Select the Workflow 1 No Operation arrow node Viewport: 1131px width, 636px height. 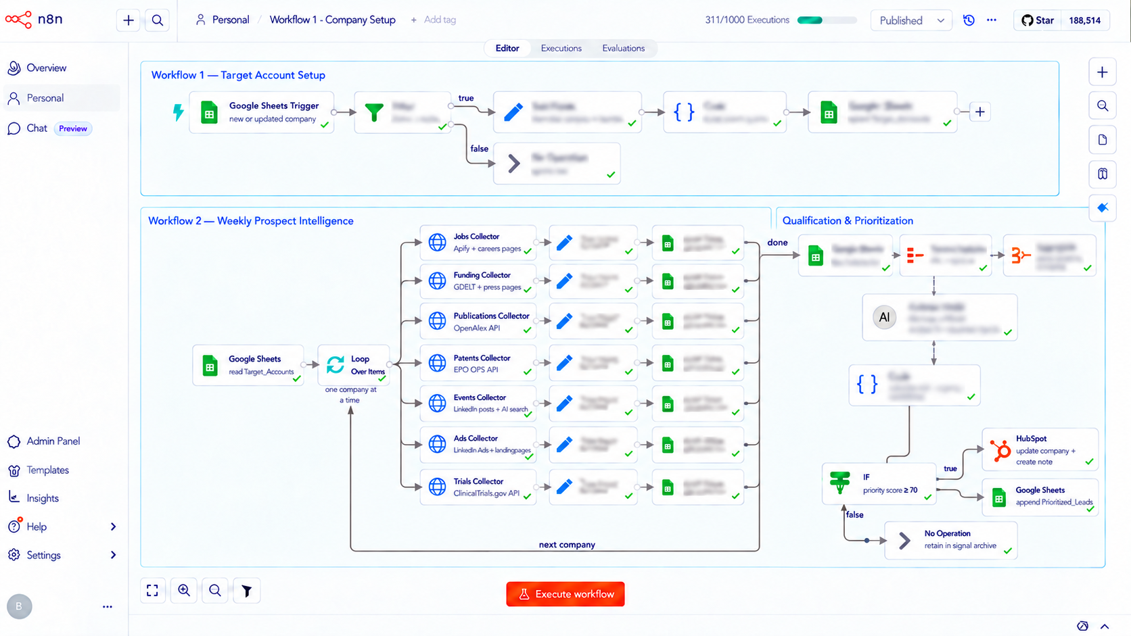click(557, 163)
